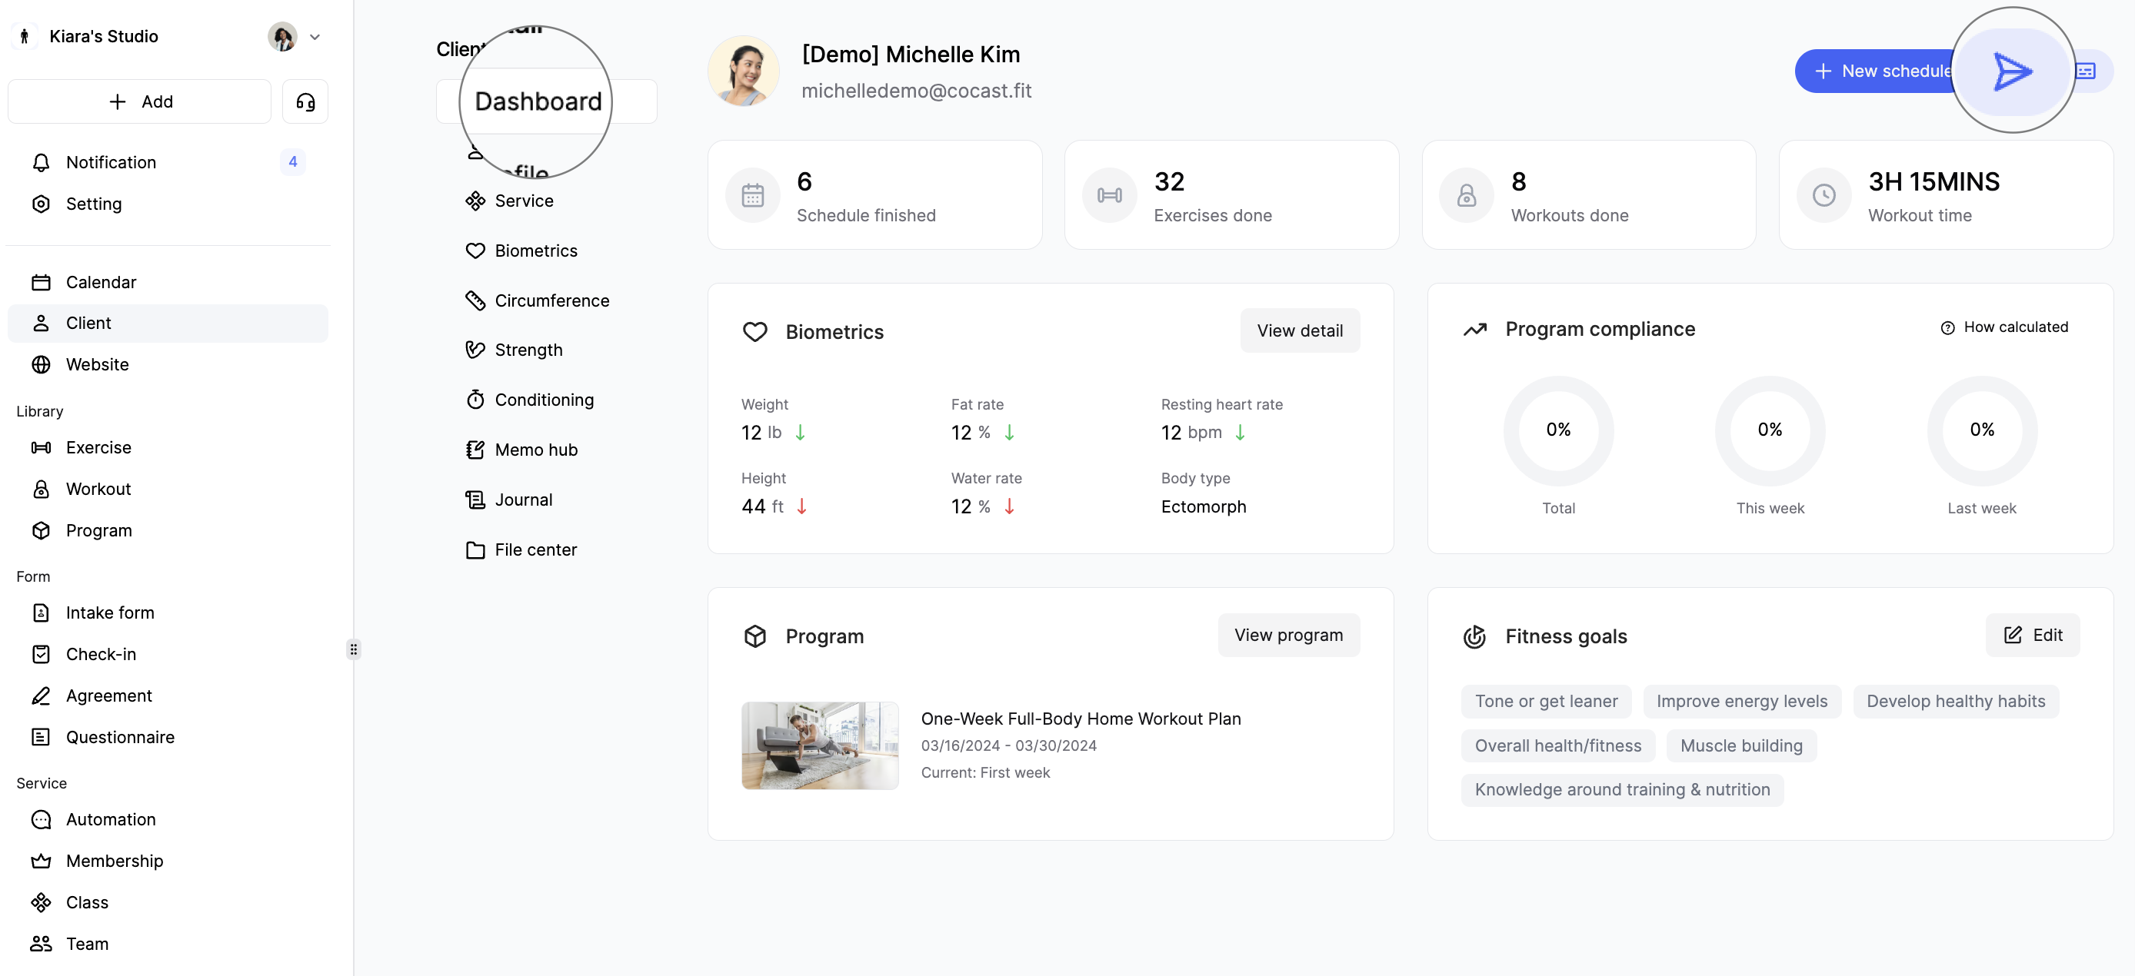This screenshot has width=2135, height=976.
Task: Click the card icon beside send button
Action: [x=2086, y=72]
